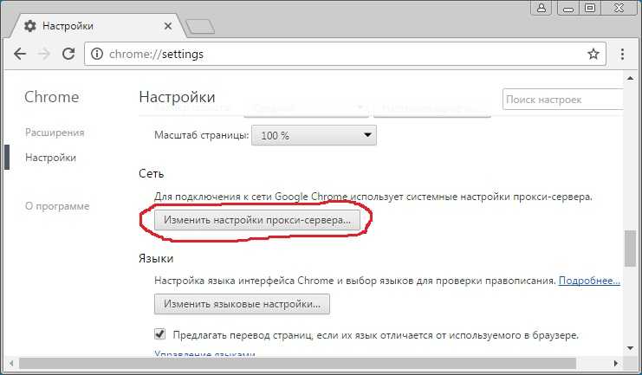
Task: Click the forward navigation arrow
Action: pos(44,54)
